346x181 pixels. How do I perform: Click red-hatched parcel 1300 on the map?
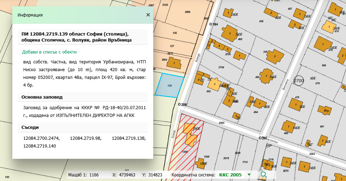185,152
